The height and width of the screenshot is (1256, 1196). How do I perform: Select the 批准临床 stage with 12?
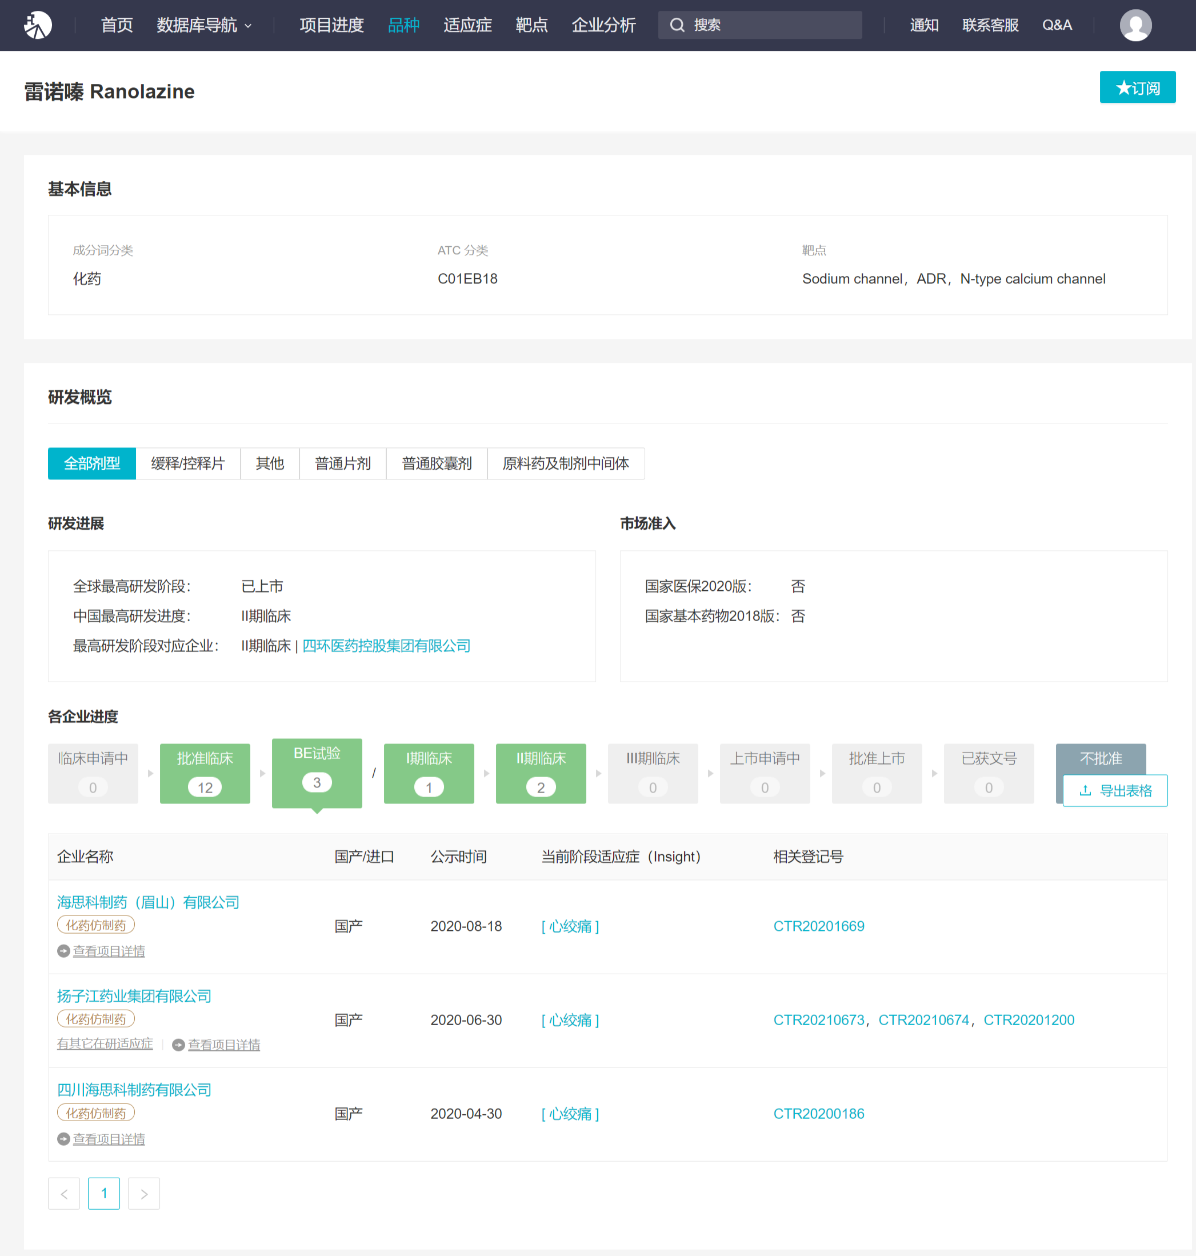coord(205,773)
